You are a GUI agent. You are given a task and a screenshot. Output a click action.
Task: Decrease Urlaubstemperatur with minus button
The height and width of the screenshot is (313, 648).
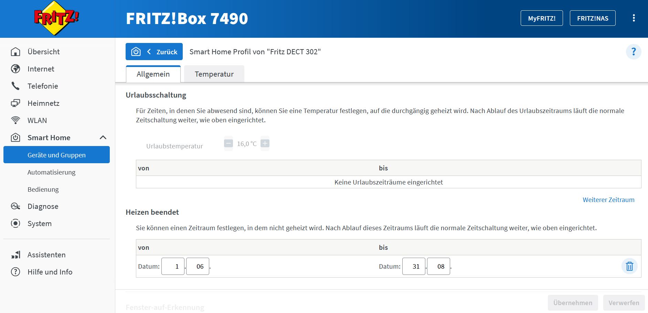tap(229, 143)
